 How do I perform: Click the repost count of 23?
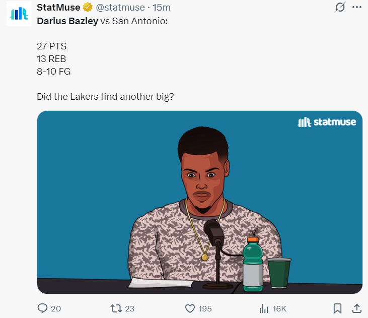(x=129, y=308)
